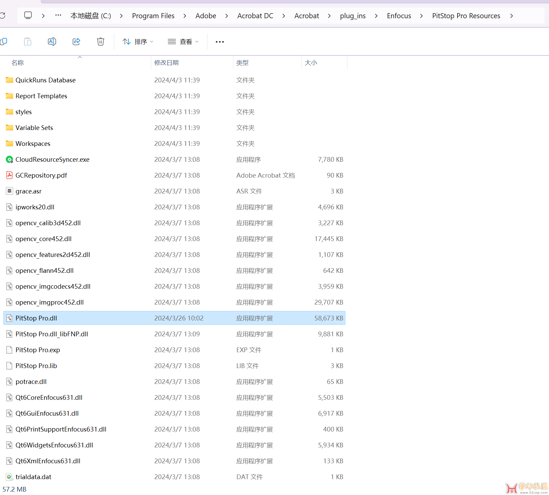Viewport: 549px width, 495px height.
Task: Click the Workspaces folder icon
Action: (x=9, y=144)
